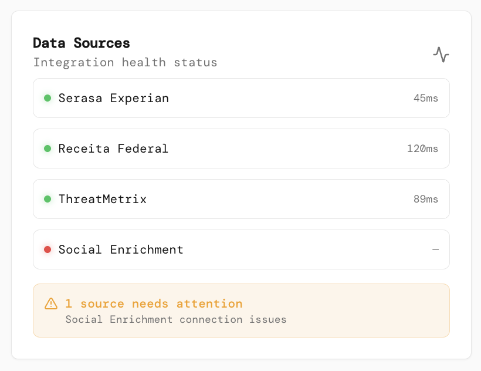The height and width of the screenshot is (371, 481).
Task: Select the Social Enrichment integration row
Action: (x=241, y=249)
